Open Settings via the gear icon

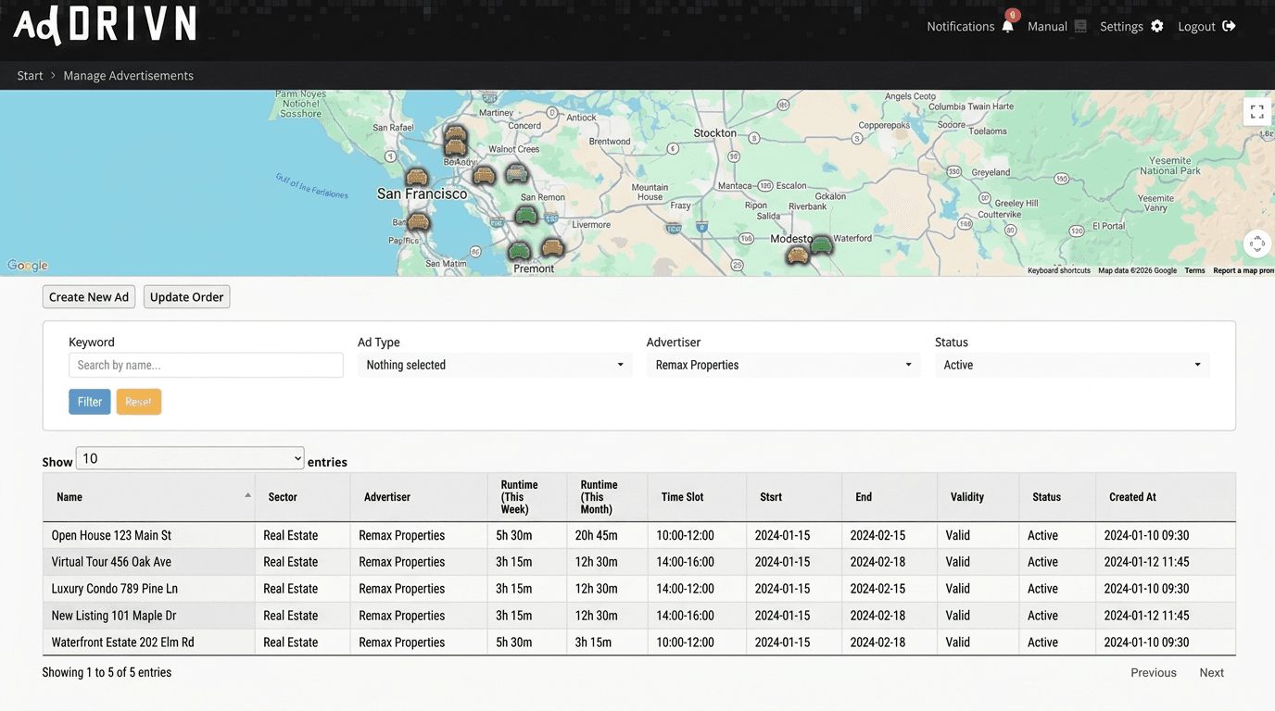1157,26
